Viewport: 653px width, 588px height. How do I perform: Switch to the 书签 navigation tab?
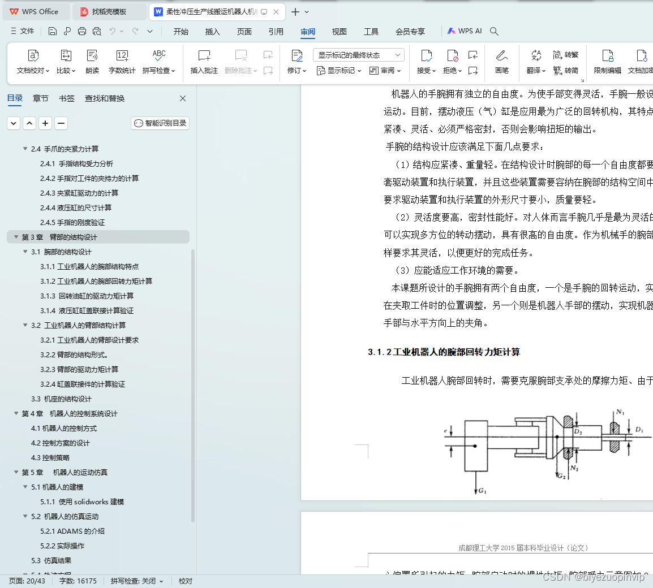67,98
